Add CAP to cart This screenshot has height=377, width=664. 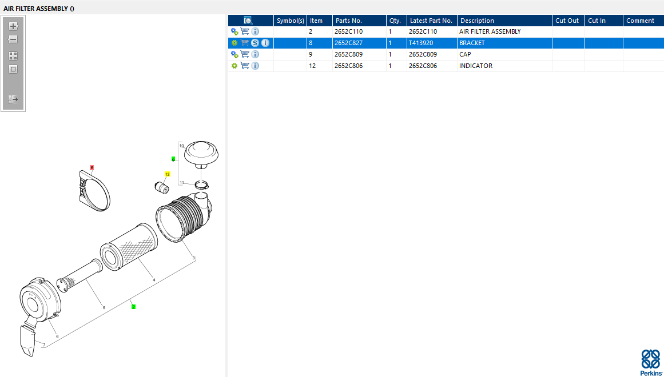click(x=245, y=54)
